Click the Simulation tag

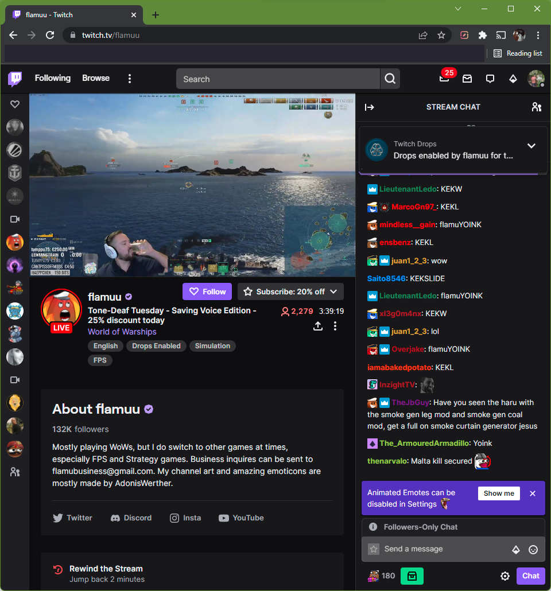click(x=212, y=346)
